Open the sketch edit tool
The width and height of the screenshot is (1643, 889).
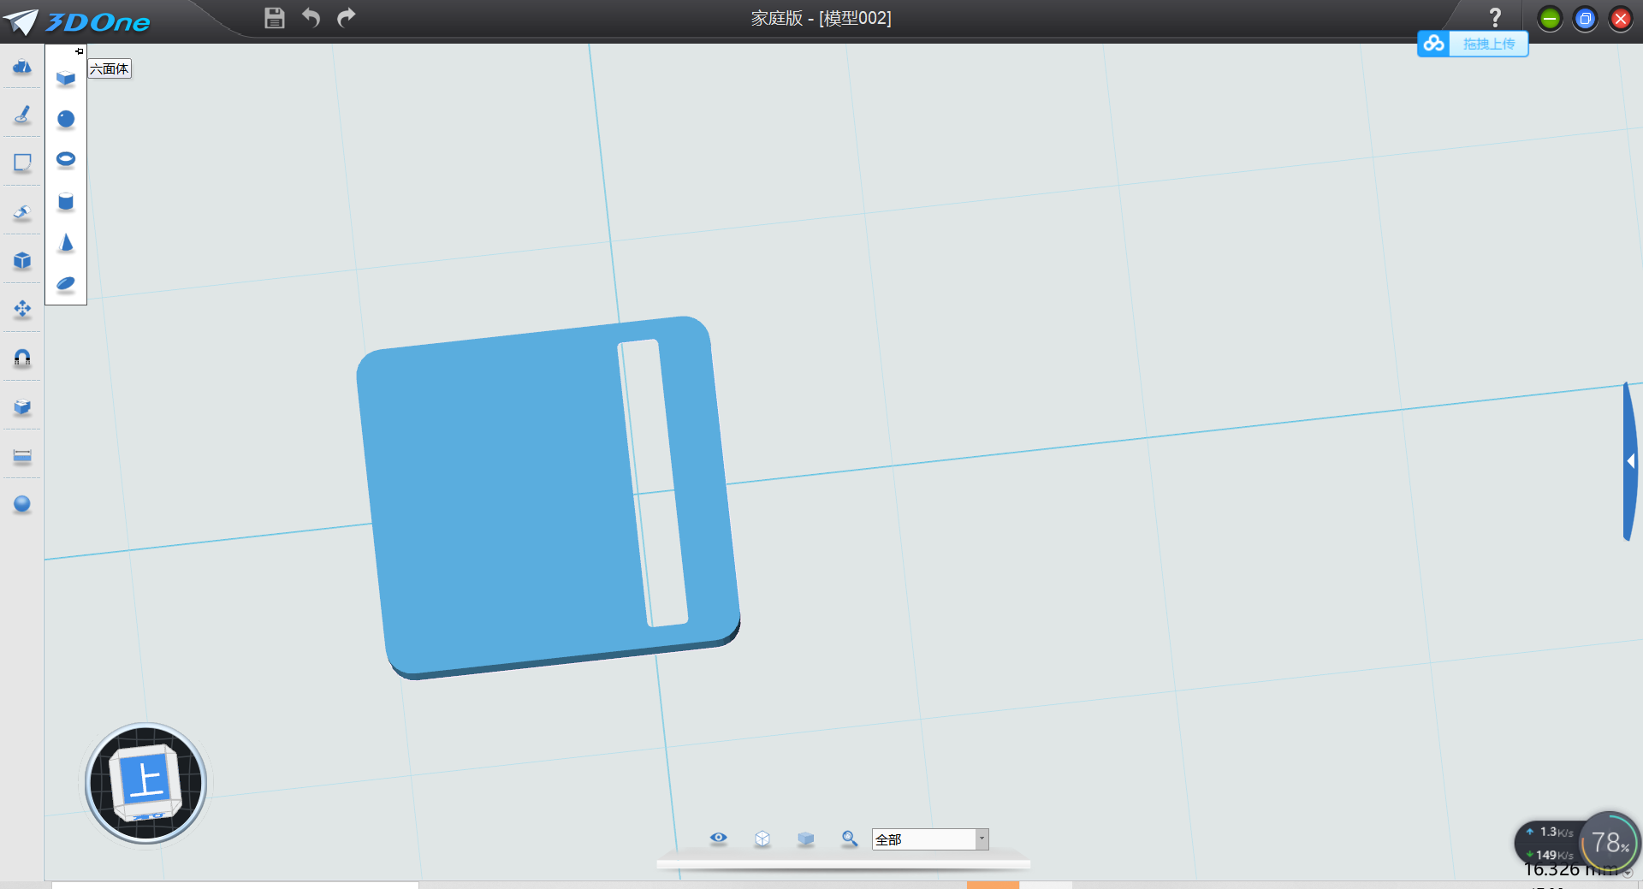[22, 163]
